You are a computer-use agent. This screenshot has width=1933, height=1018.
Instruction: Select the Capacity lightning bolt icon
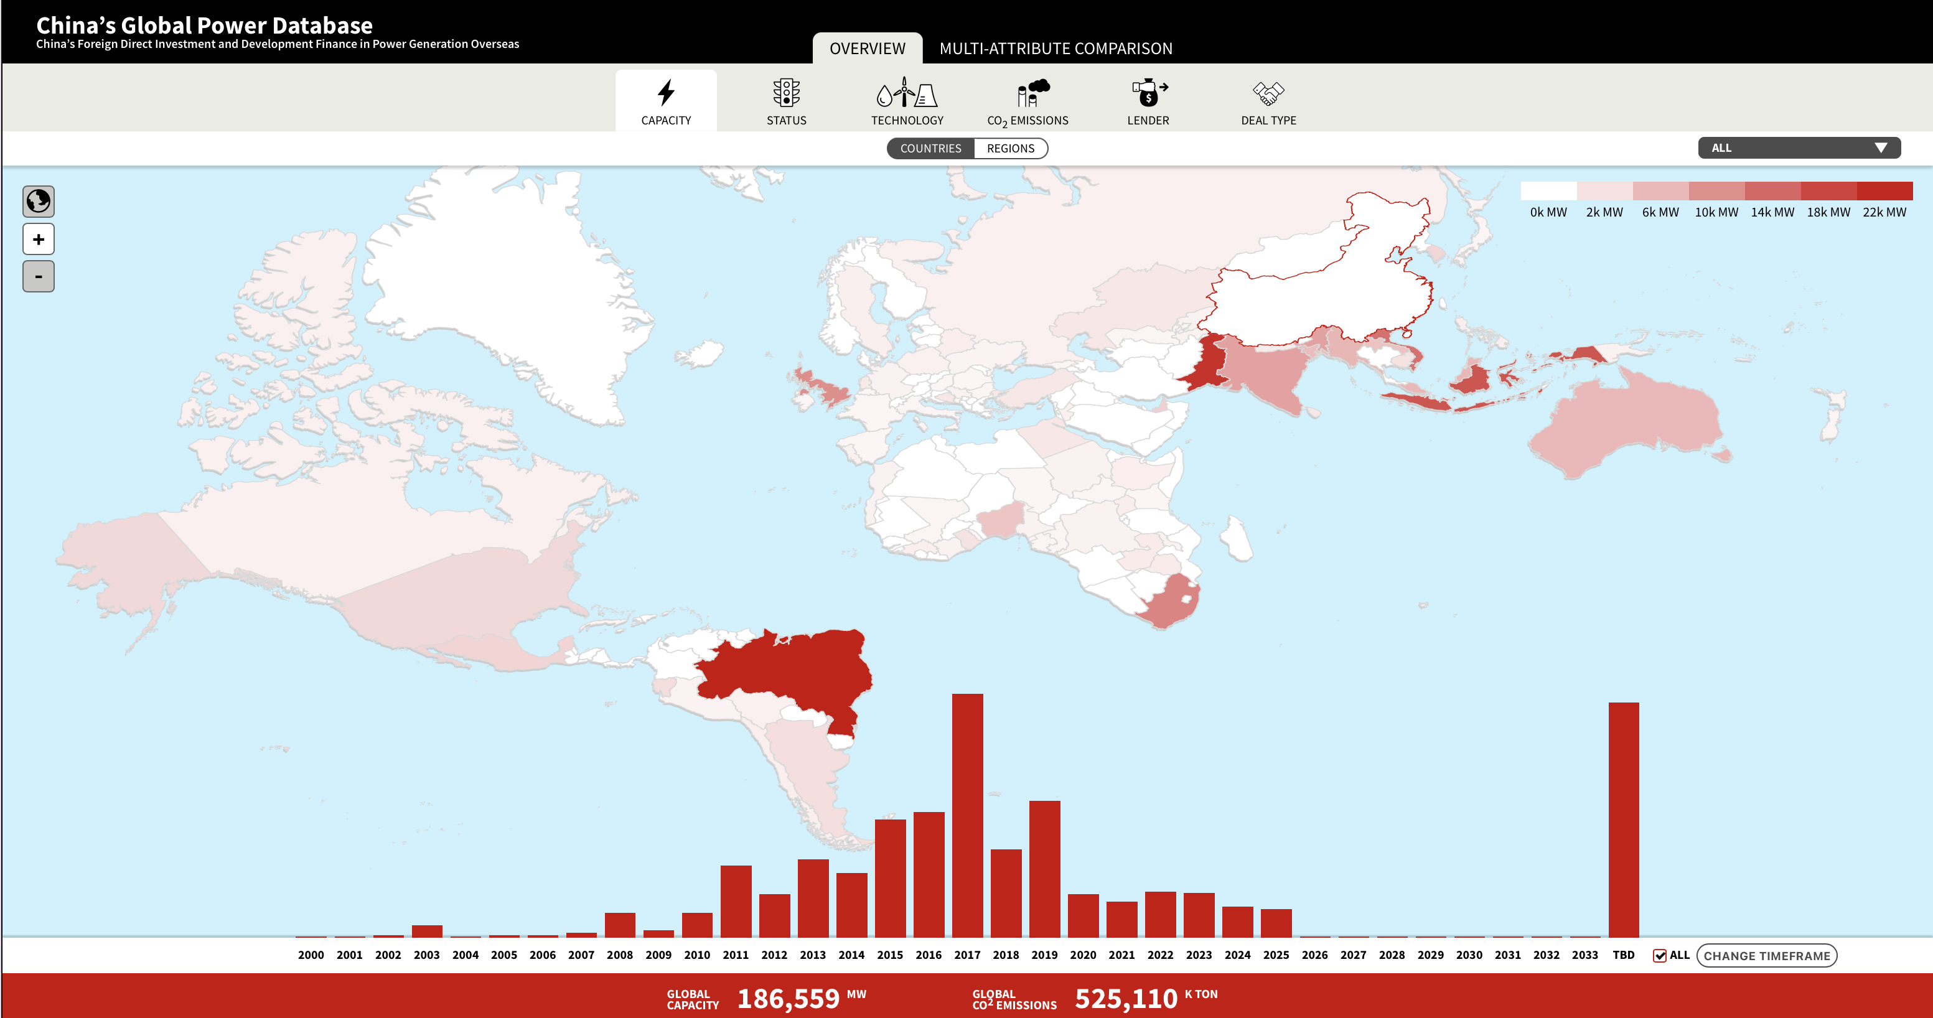tap(665, 94)
